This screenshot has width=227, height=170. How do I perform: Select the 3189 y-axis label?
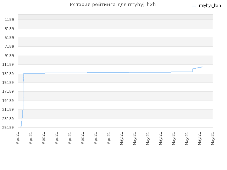(9, 29)
